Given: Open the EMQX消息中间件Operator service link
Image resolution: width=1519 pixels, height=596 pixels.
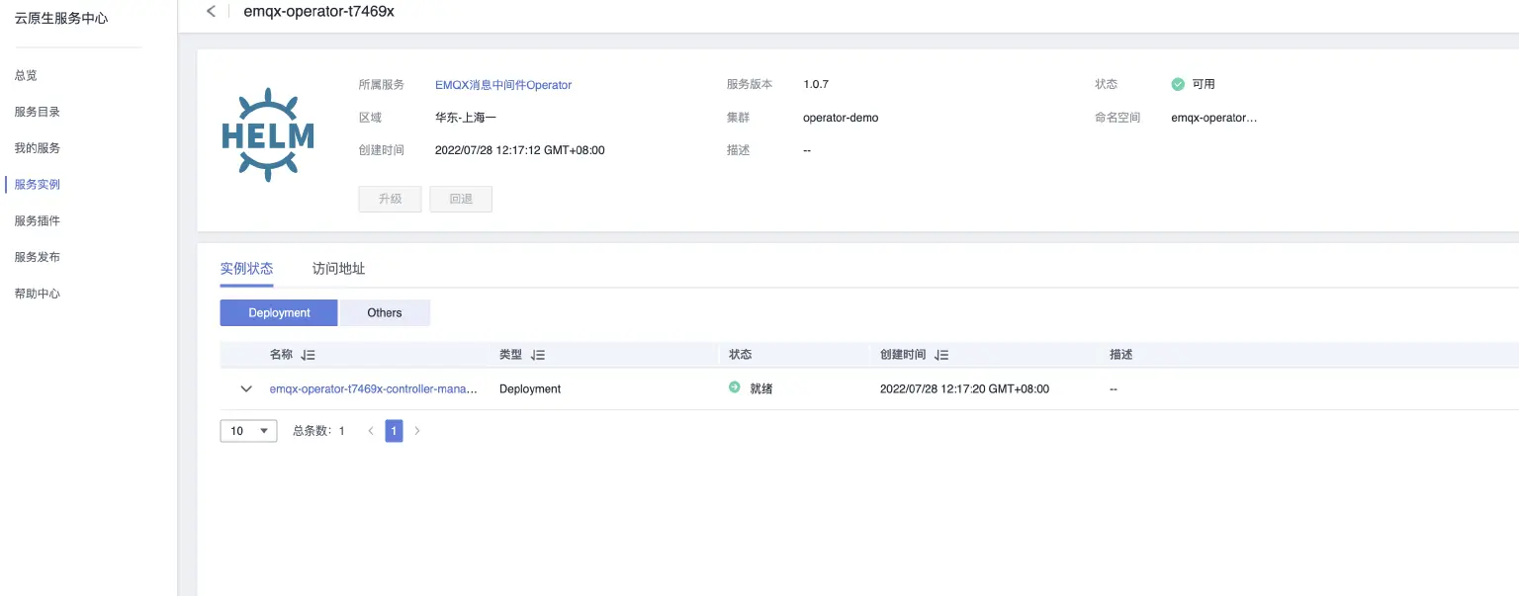Looking at the screenshot, I should click(503, 85).
